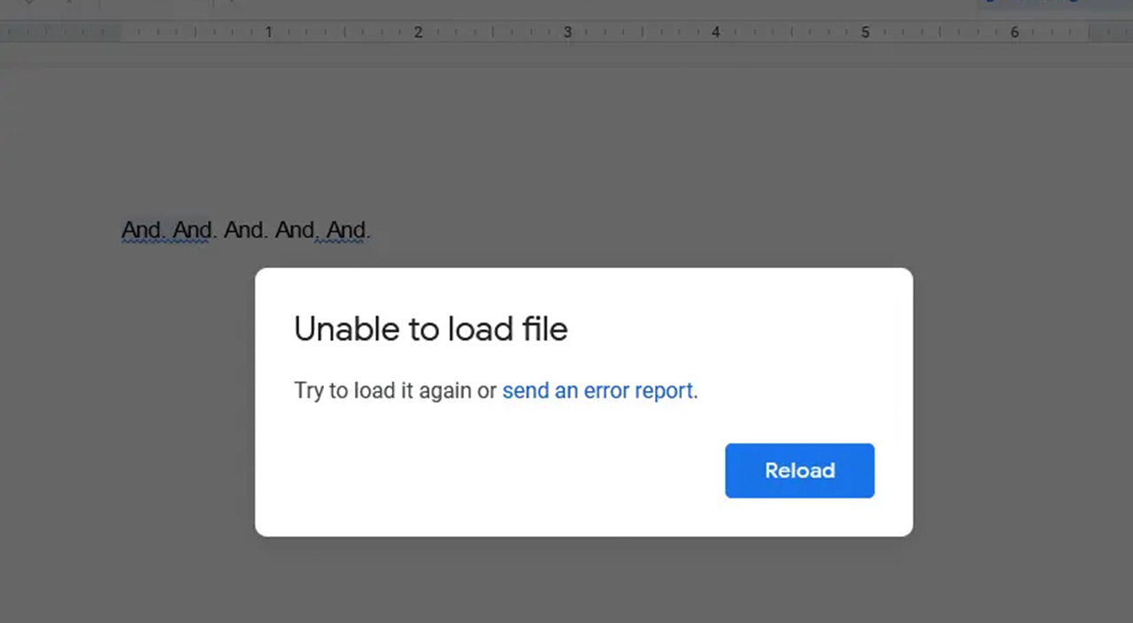
Task: Click the 4 inch mark on ruler
Action: pyautogui.click(x=716, y=32)
